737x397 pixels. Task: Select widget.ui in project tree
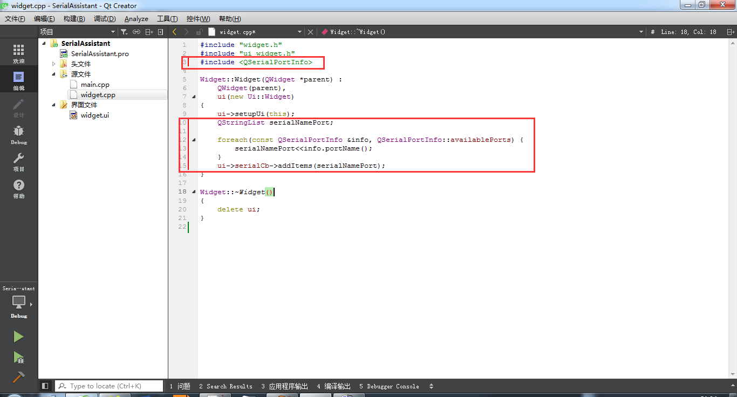click(x=94, y=115)
